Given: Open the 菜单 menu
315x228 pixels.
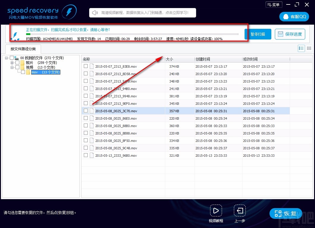Looking at the screenshot, I should point(274,5).
